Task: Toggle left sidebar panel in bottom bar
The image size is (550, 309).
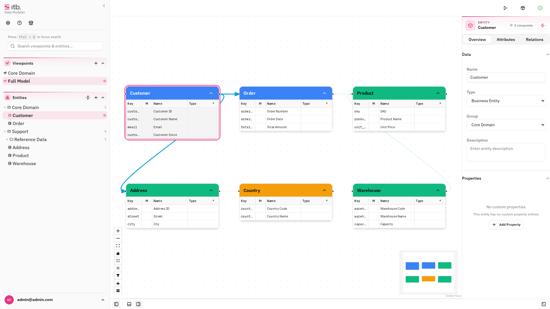Action: pyautogui.click(x=116, y=304)
